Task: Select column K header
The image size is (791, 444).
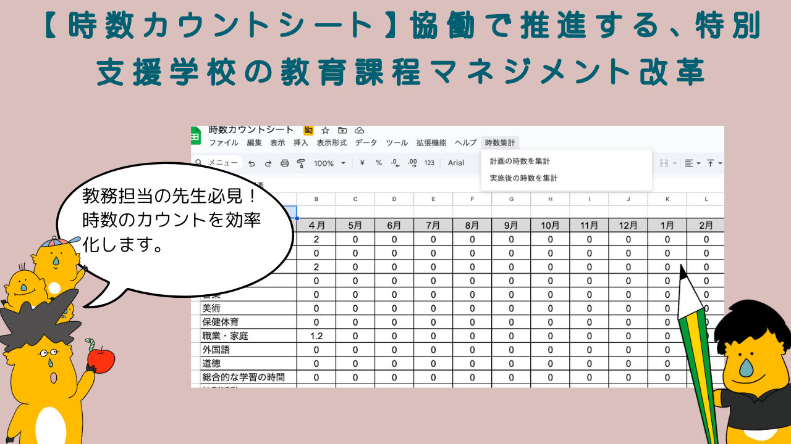Action: point(667,199)
